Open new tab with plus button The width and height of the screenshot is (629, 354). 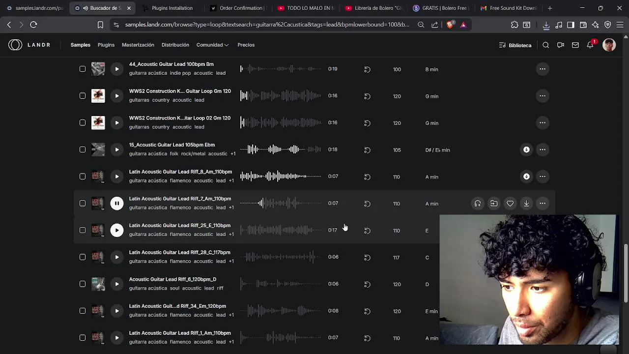550,8
